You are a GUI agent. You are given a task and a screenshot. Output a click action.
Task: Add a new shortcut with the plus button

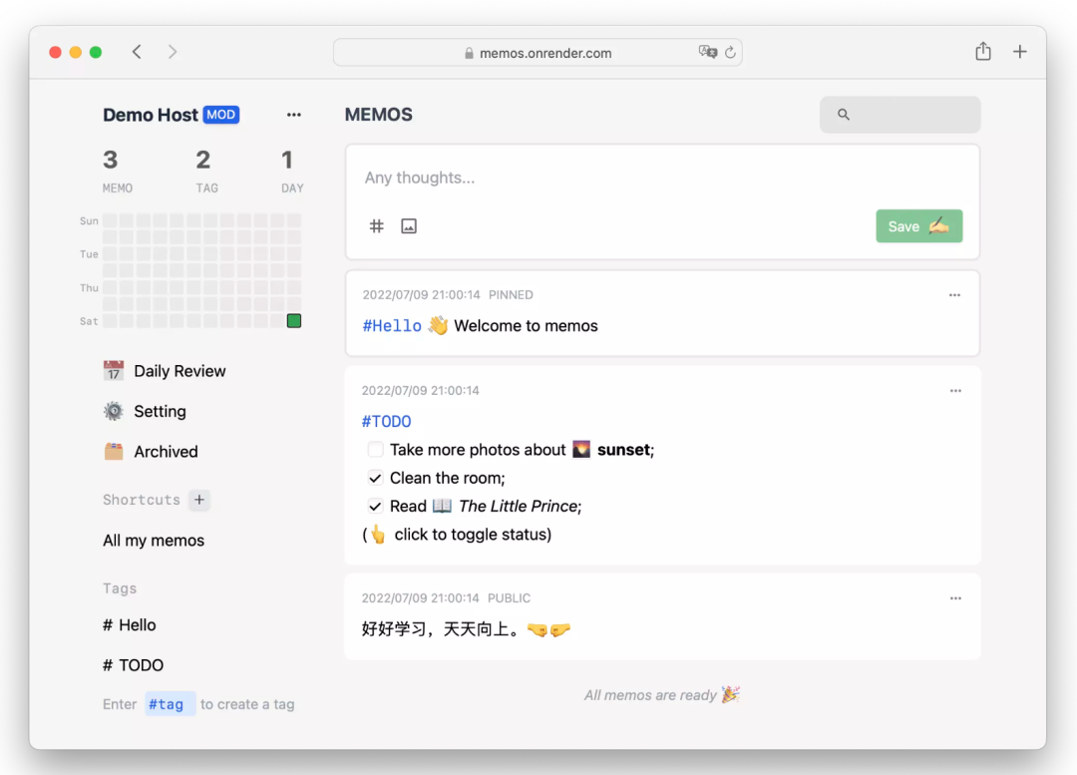[199, 500]
